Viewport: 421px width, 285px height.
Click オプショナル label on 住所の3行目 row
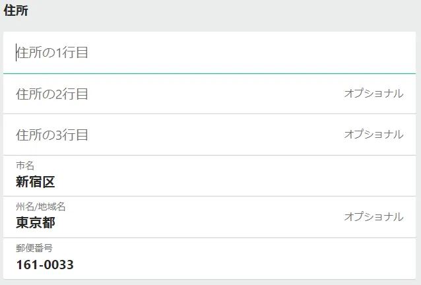(373, 135)
